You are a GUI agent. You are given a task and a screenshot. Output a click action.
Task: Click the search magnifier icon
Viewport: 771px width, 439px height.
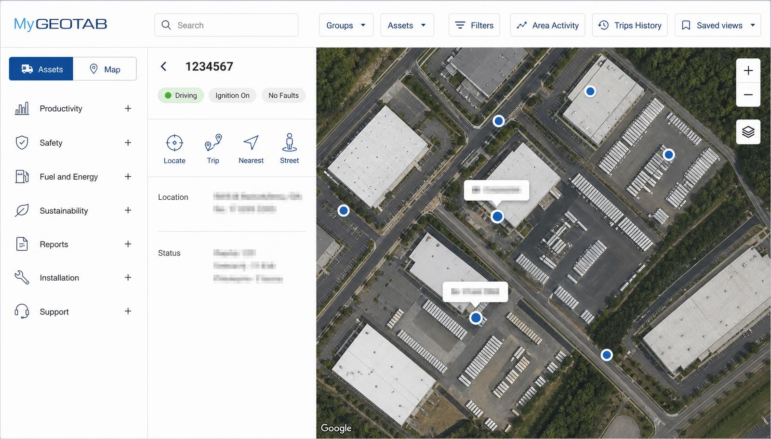[x=166, y=25]
